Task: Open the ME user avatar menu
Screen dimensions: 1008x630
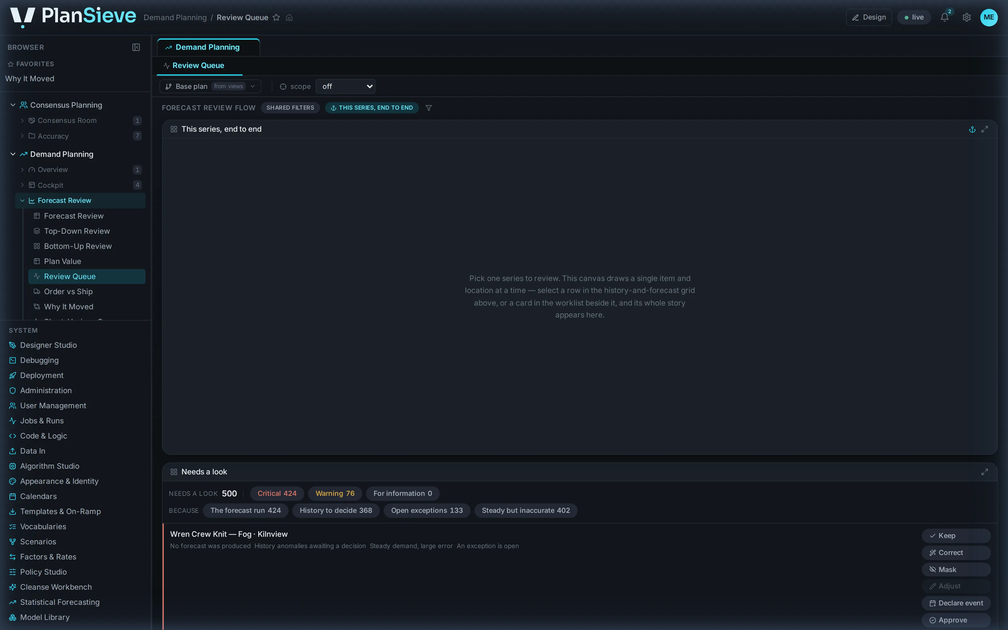Action: (989, 17)
